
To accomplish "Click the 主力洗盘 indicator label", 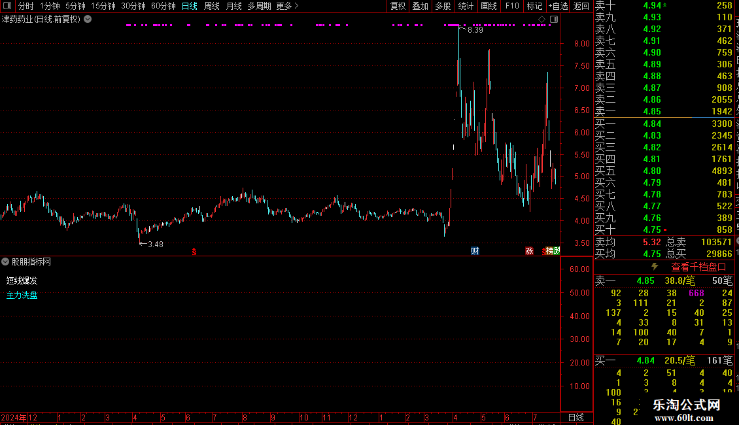I will pos(22,296).
